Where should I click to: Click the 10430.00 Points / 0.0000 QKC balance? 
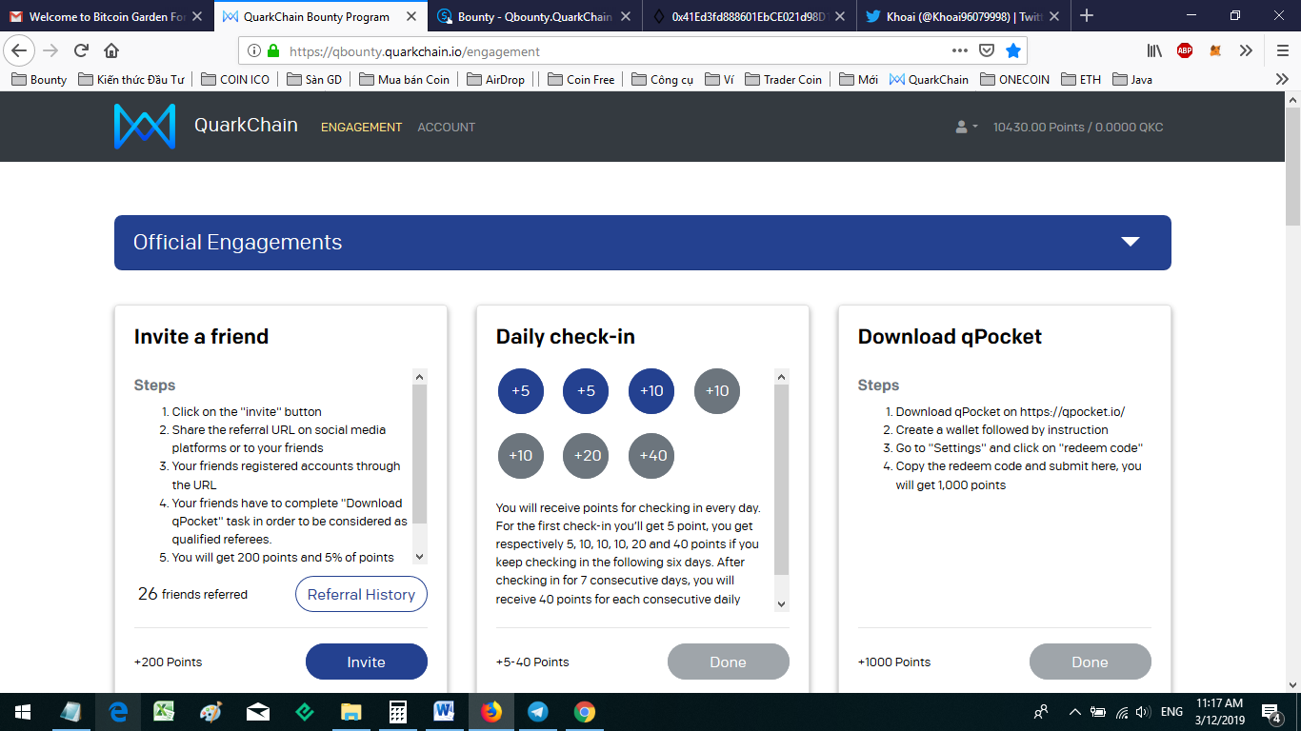click(x=1078, y=127)
